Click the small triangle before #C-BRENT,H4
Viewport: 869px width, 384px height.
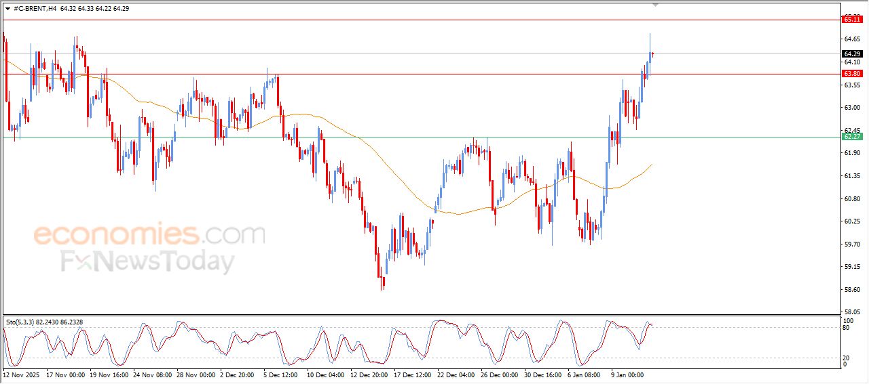pyautogui.click(x=7, y=9)
